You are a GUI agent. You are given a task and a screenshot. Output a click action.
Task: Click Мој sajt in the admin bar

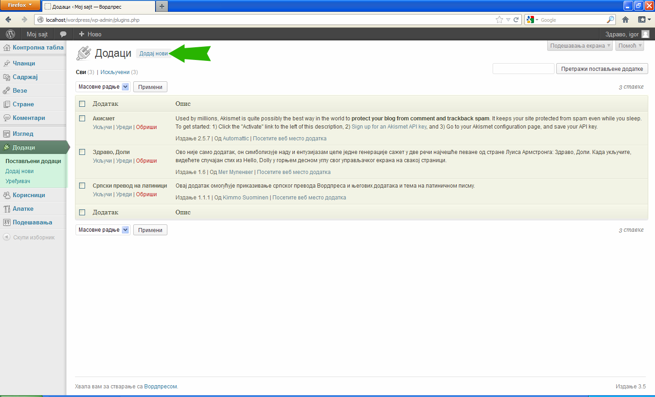pyautogui.click(x=37, y=34)
